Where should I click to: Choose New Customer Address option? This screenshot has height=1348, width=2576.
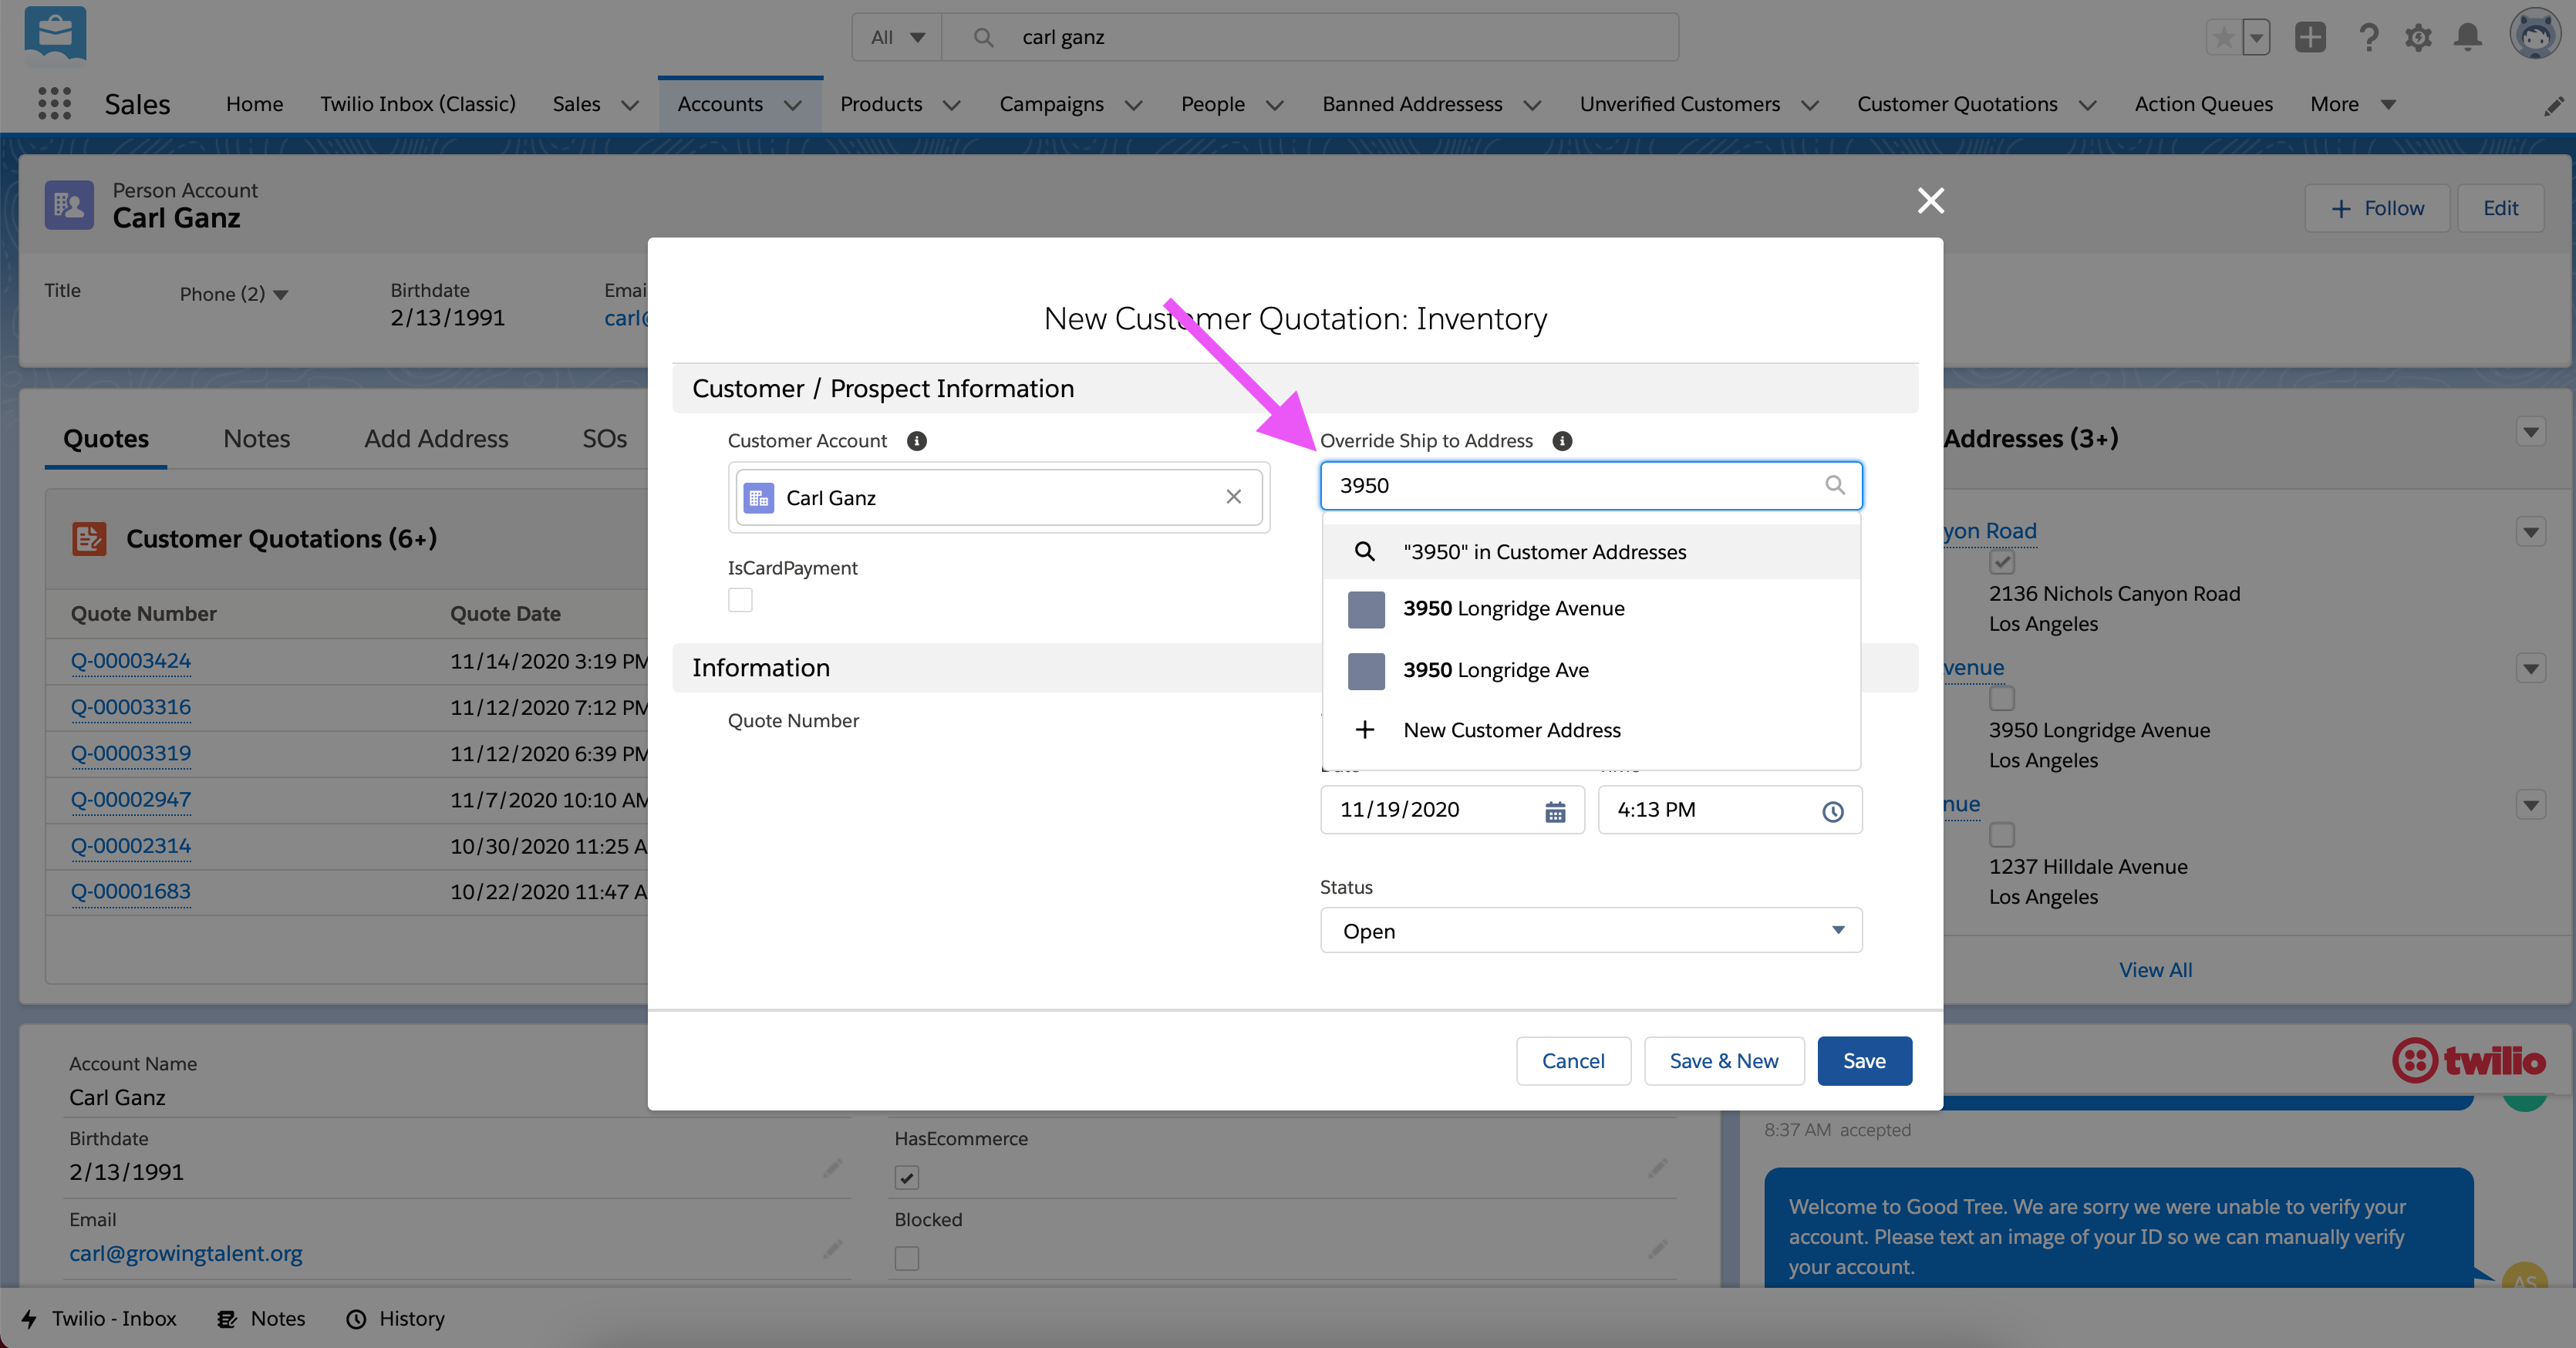click(1591, 730)
